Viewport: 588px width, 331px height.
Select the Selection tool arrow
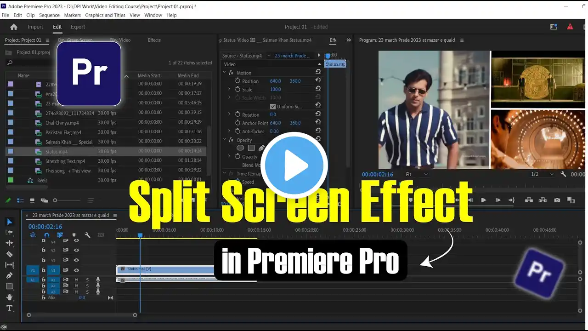tap(10, 222)
